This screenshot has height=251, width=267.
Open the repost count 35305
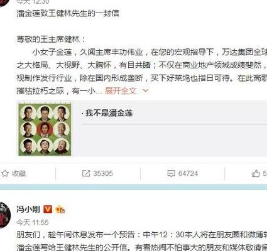(x=103, y=173)
